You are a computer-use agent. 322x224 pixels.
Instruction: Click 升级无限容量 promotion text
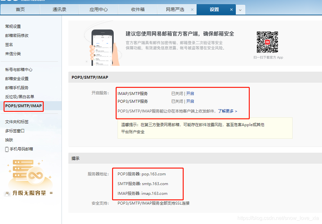pos(29,193)
